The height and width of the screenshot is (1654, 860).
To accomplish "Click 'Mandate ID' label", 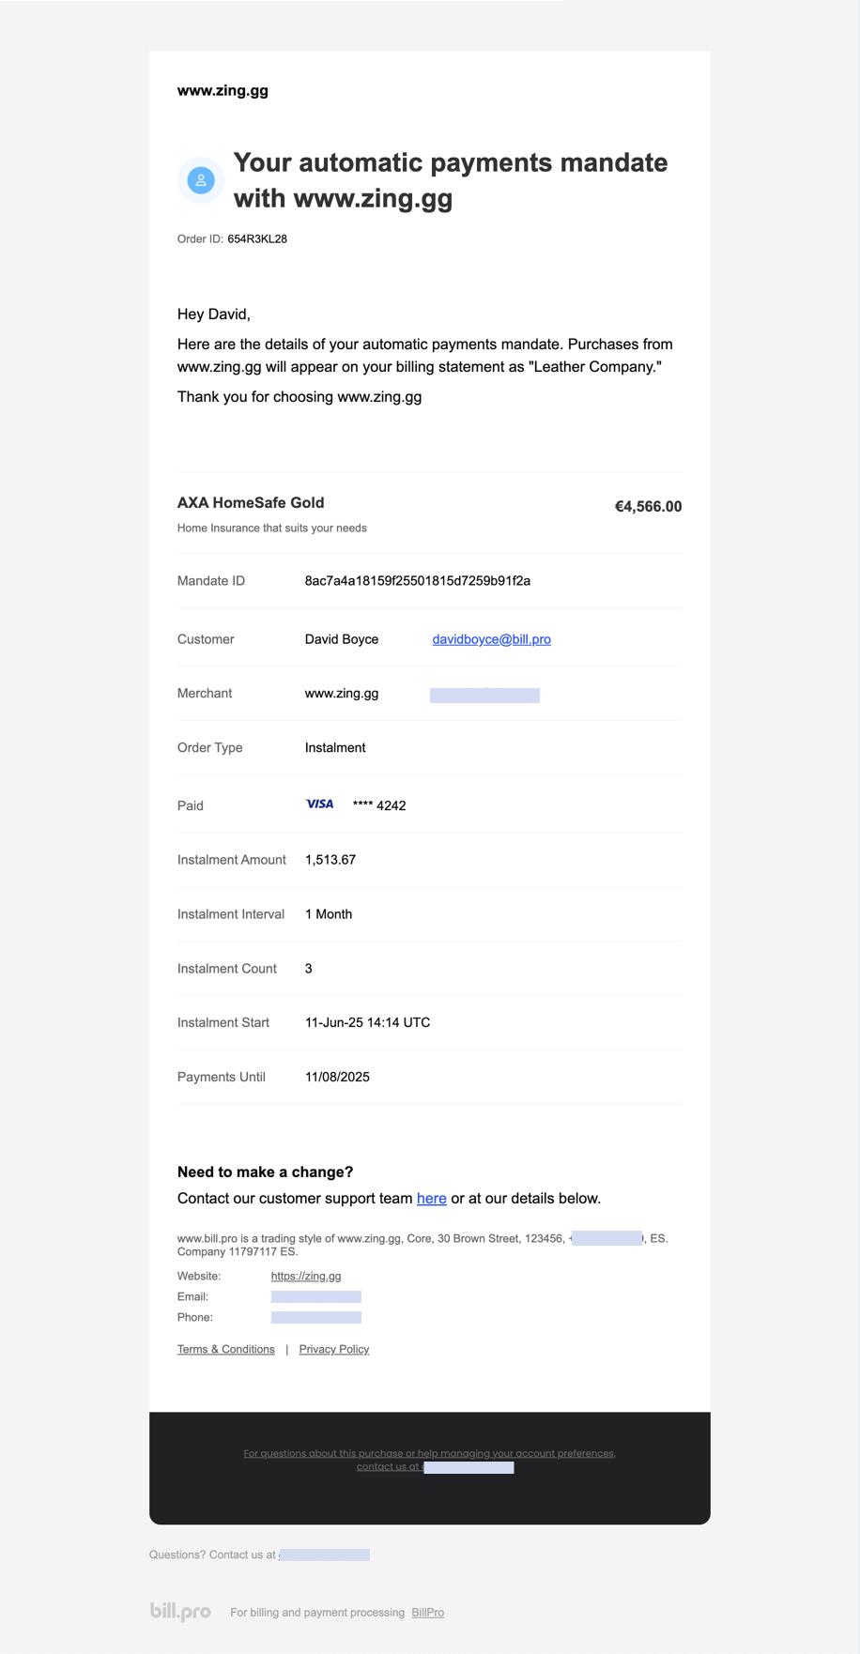I will [x=211, y=581].
